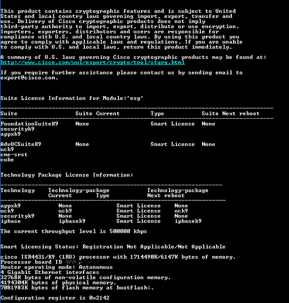289x303 pixels.
Task: Click the 'Suite Current' column header
Action: click(x=97, y=113)
